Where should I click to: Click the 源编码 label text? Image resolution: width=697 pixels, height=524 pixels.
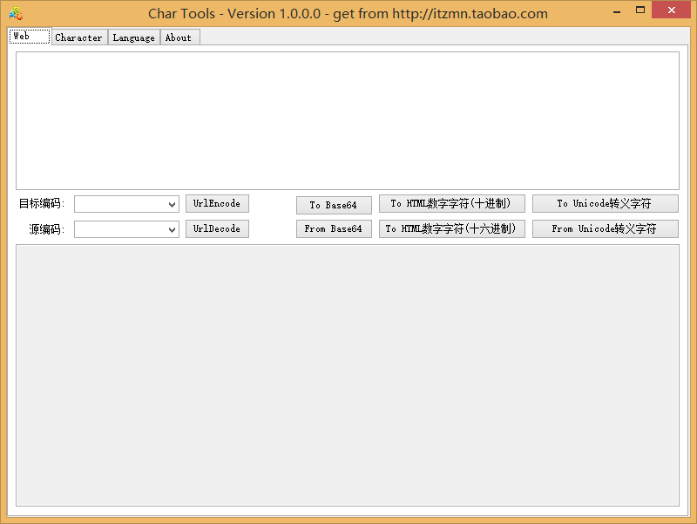[x=47, y=229]
